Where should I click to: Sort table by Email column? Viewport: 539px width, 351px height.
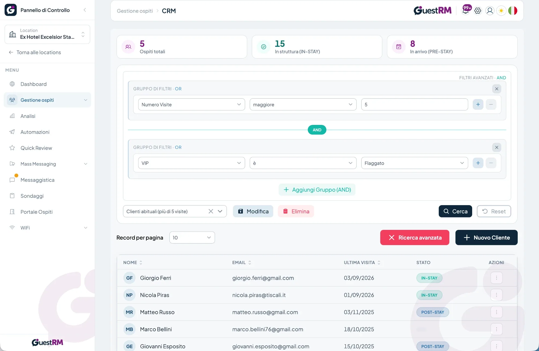point(242,262)
